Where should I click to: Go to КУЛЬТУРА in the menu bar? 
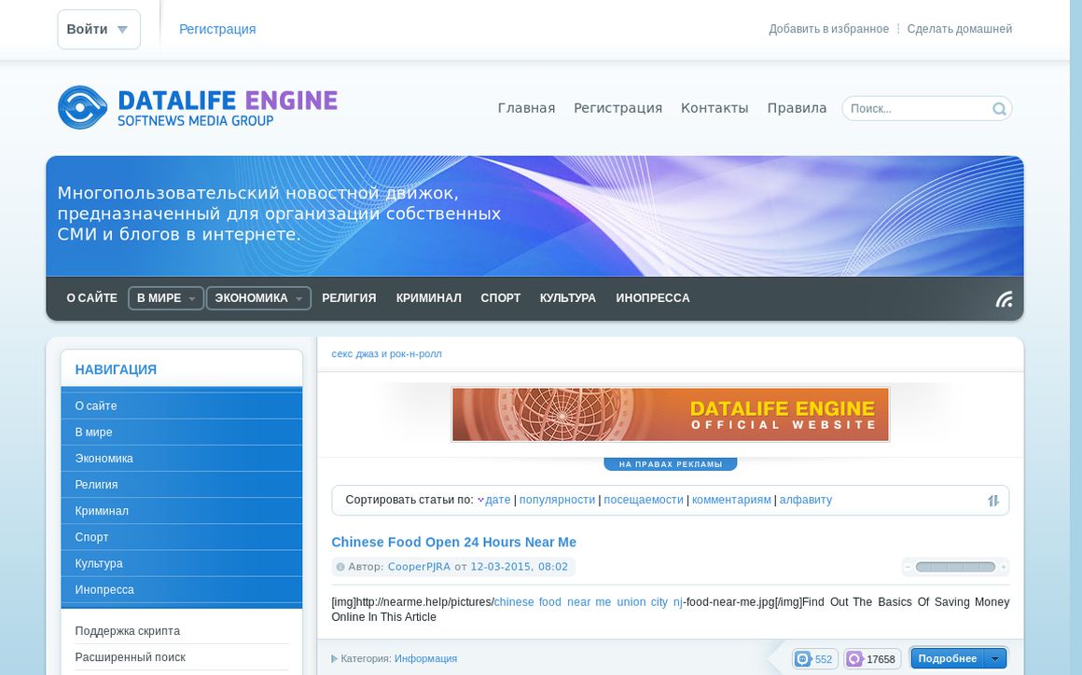(x=568, y=297)
